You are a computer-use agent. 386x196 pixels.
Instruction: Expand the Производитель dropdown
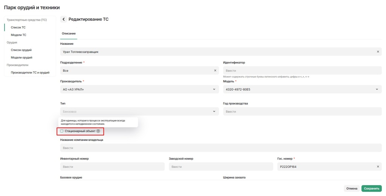(214, 89)
